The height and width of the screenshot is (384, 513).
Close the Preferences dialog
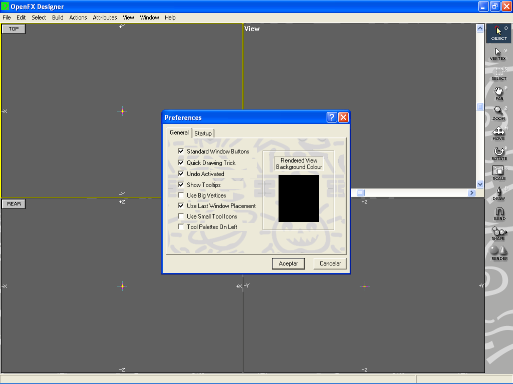point(343,117)
